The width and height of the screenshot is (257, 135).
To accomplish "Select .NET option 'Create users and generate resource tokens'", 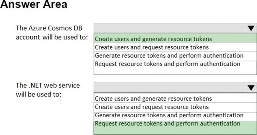I will point(153,99).
